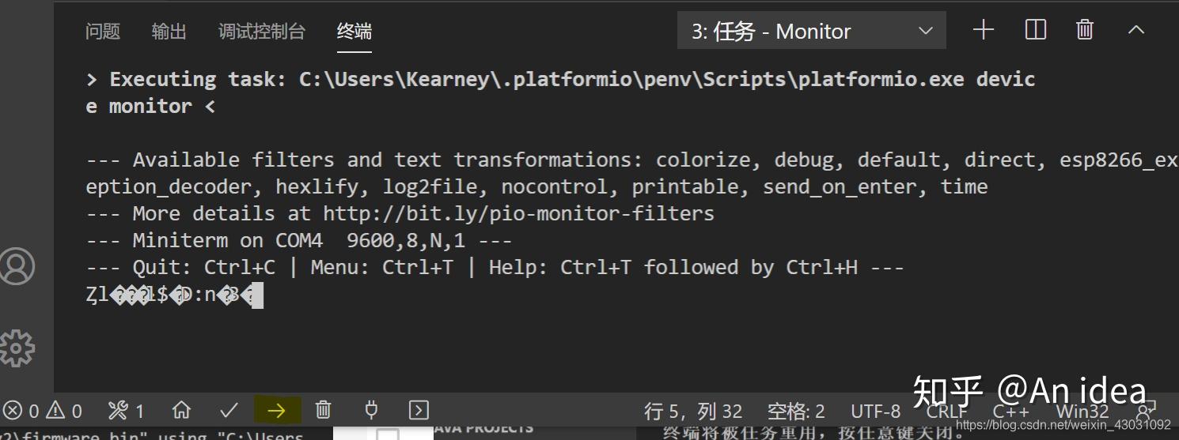Open the Manage gear icon
Screen dimensions: 1179x440
(x=17, y=348)
